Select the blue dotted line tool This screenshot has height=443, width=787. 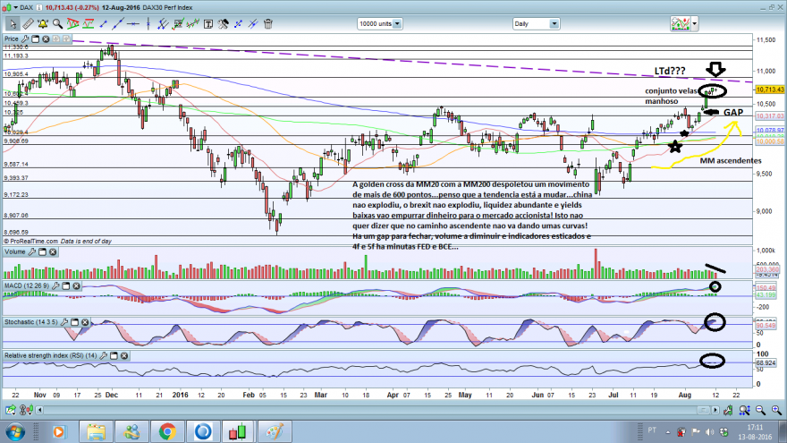pos(239,23)
